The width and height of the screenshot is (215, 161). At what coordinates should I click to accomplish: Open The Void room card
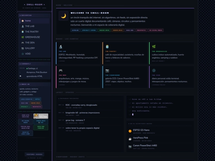(172, 77)
